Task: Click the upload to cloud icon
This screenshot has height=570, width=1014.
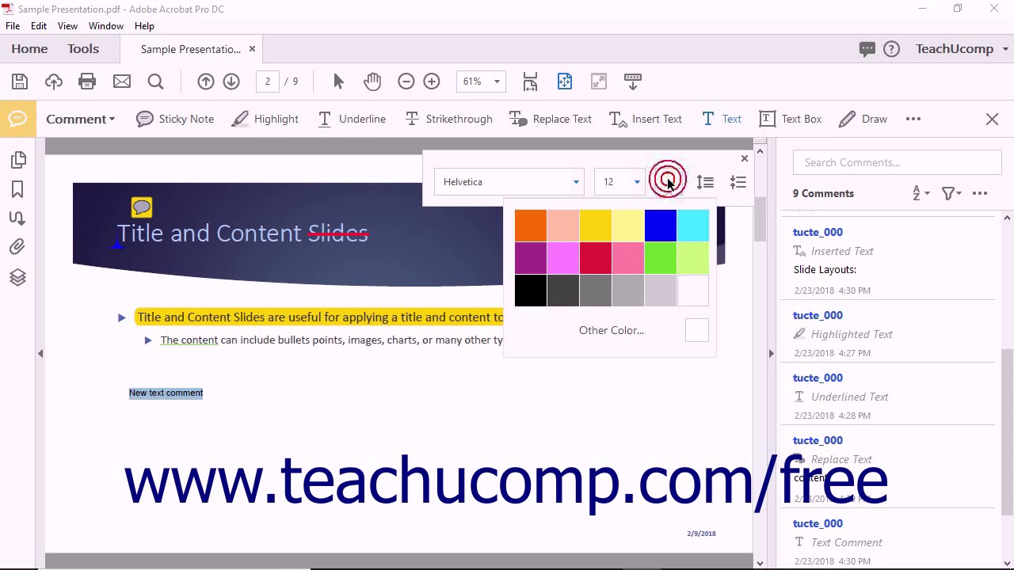Action: pos(54,82)
